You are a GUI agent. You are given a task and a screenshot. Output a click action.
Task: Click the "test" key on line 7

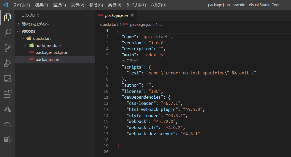click(x=134, y=73)
